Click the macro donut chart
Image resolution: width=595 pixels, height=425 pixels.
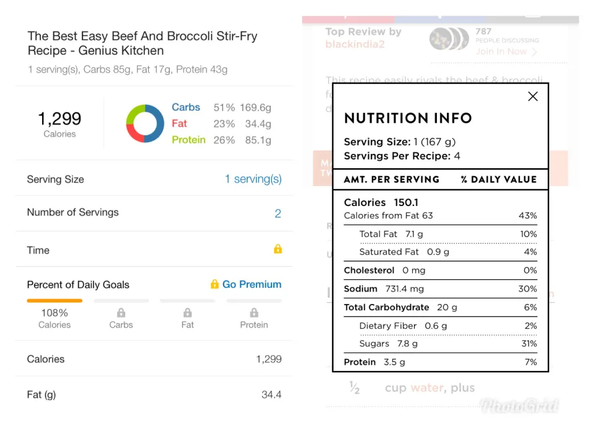(145, 123)
